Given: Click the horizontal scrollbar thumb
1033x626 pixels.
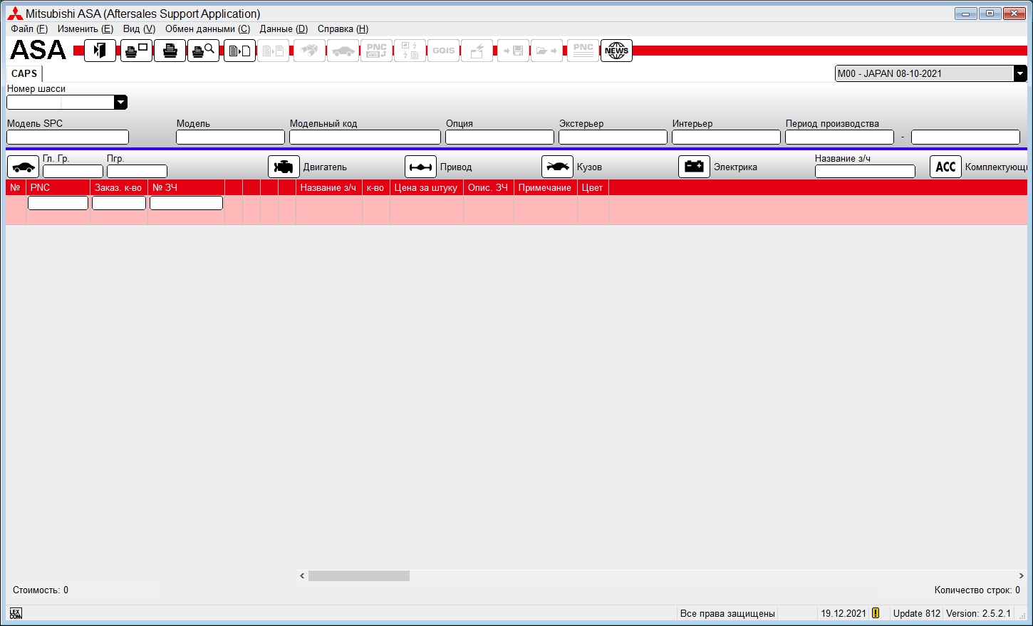Looking at the screenshot, I should tap(359, 575).
